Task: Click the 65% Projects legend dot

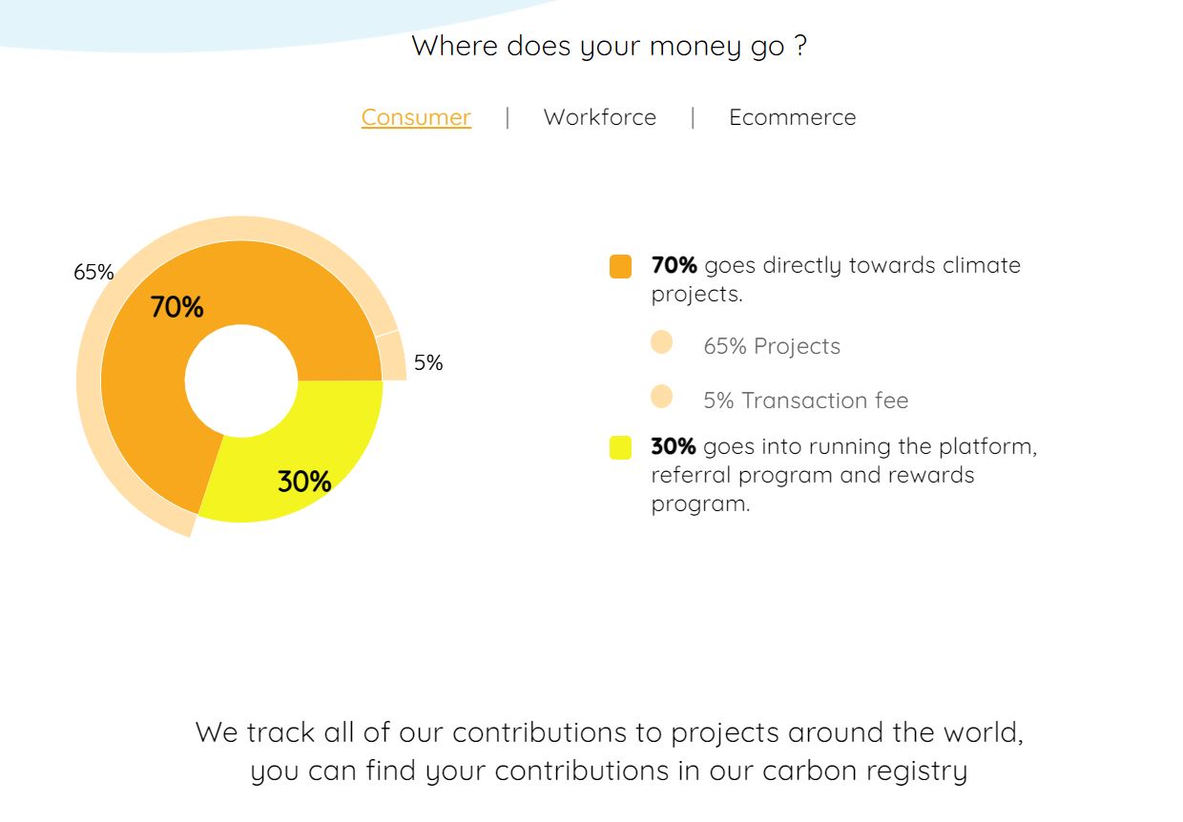Action: click(661, 342)
